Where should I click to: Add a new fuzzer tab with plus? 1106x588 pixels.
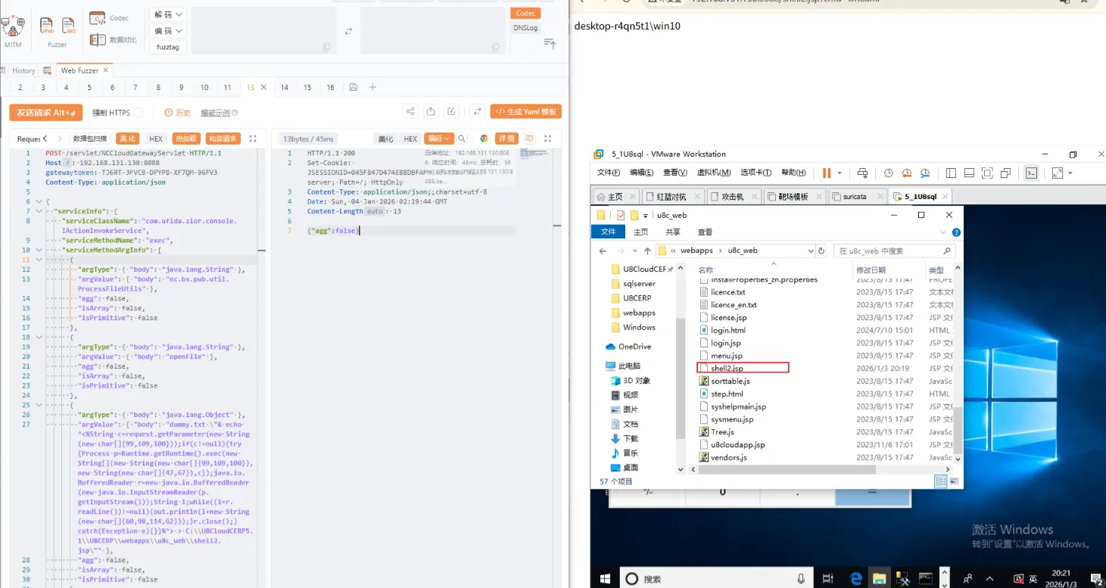tap(372, 88)
